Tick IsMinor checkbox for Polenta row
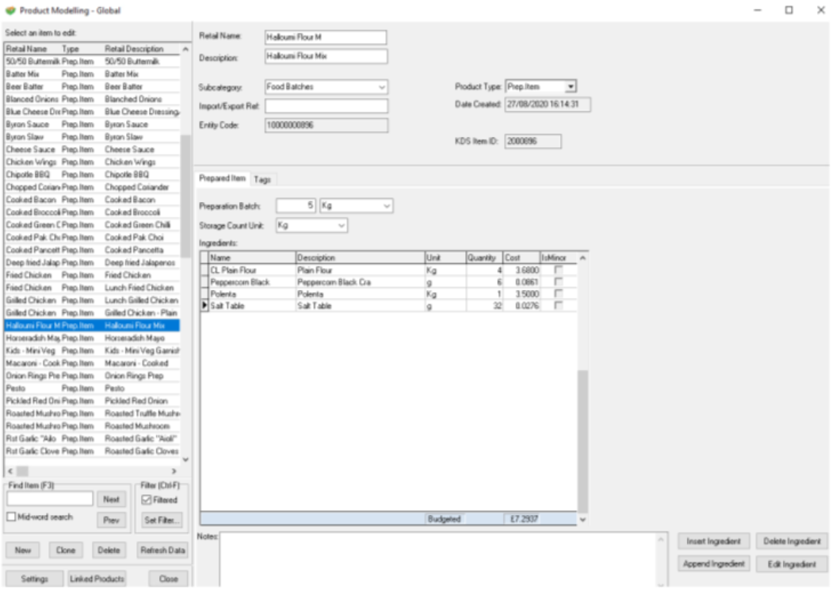The image size is (832, 591). point(559,295)
